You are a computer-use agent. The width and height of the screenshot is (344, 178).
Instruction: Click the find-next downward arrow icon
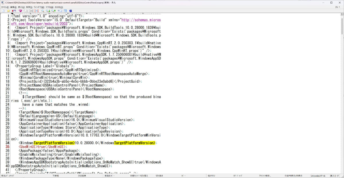pos(48,11)
